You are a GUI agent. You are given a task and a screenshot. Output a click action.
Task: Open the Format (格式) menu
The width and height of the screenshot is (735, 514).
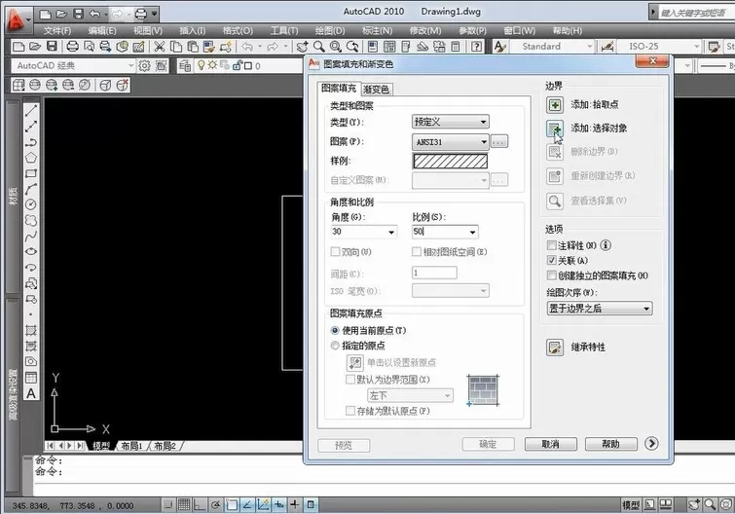coord(238,31)
